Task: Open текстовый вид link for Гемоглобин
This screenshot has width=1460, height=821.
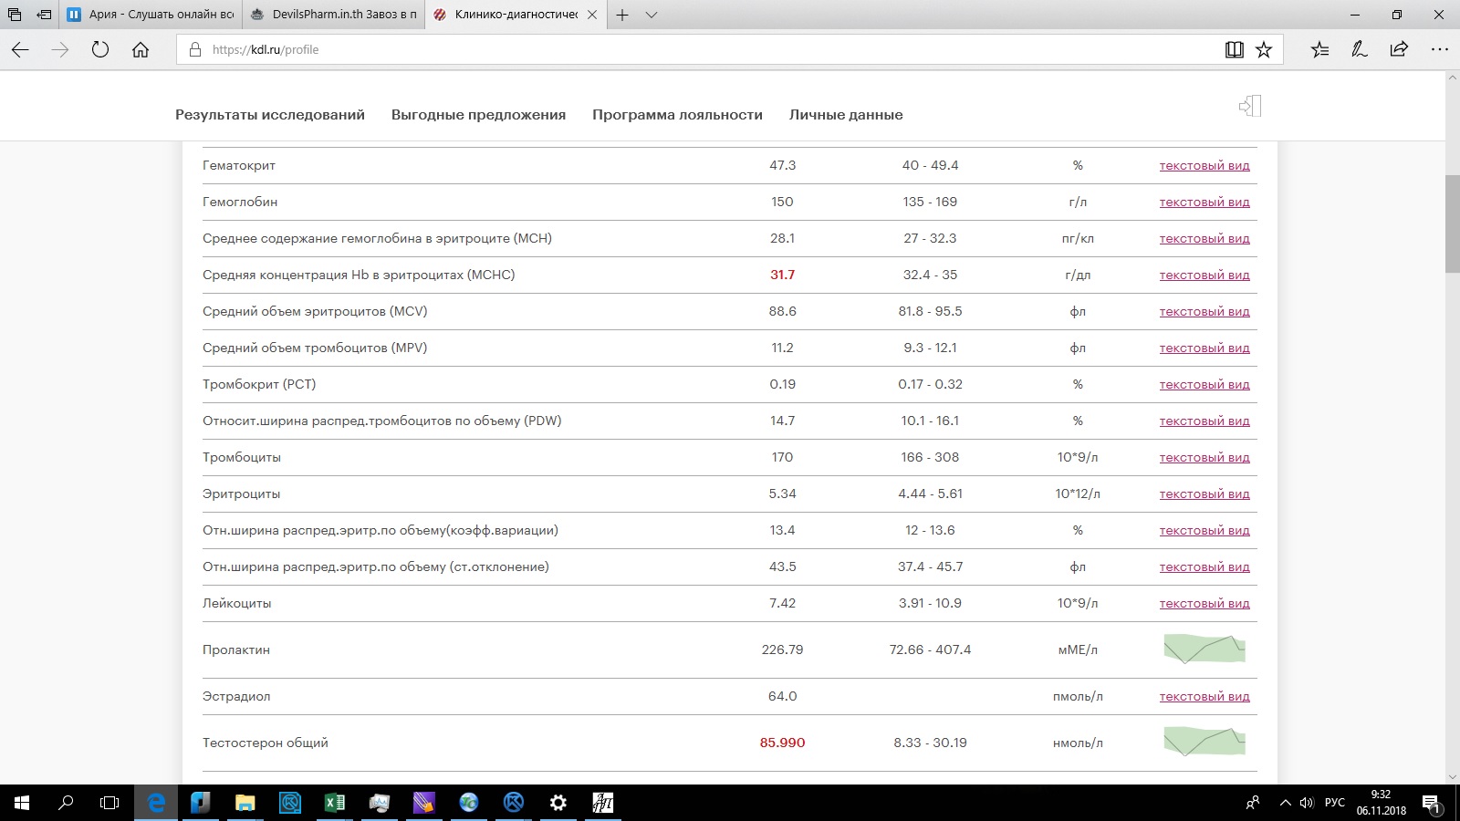Action: (1204, 203)
